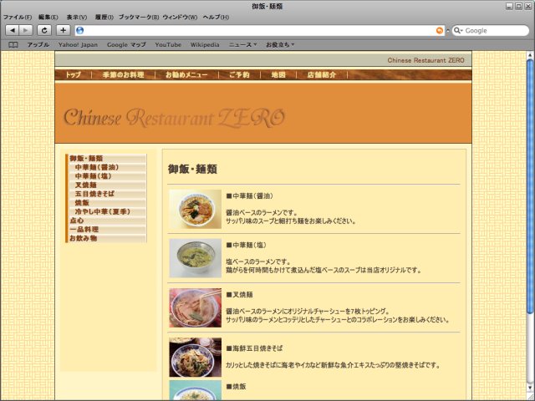Click the scrollbar down arrow

530,388
